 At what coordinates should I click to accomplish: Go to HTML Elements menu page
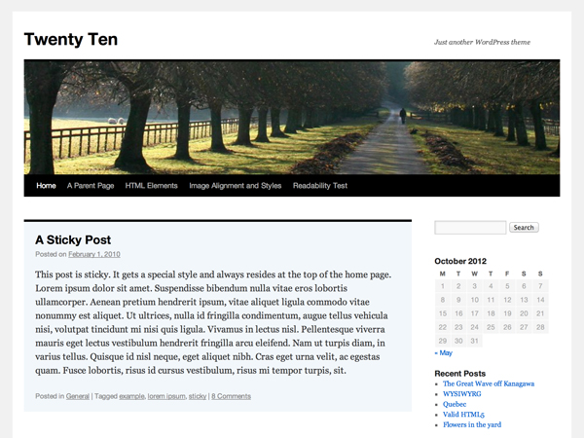tap(151, 185)
